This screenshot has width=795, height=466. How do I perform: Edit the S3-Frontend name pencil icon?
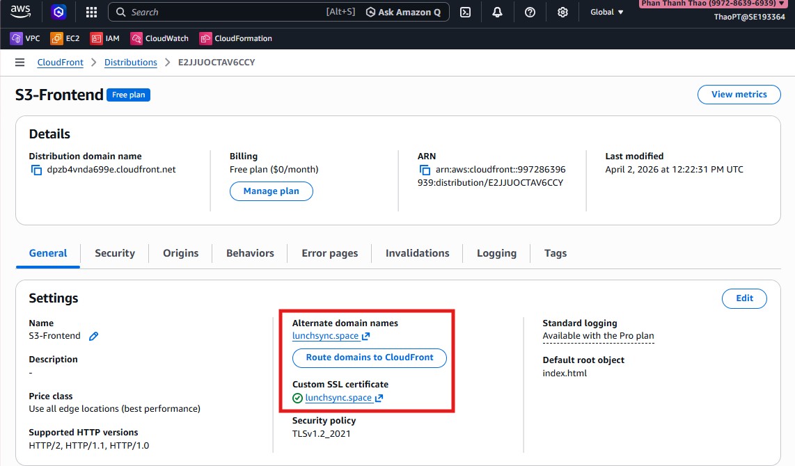click(x=94, y=337)
